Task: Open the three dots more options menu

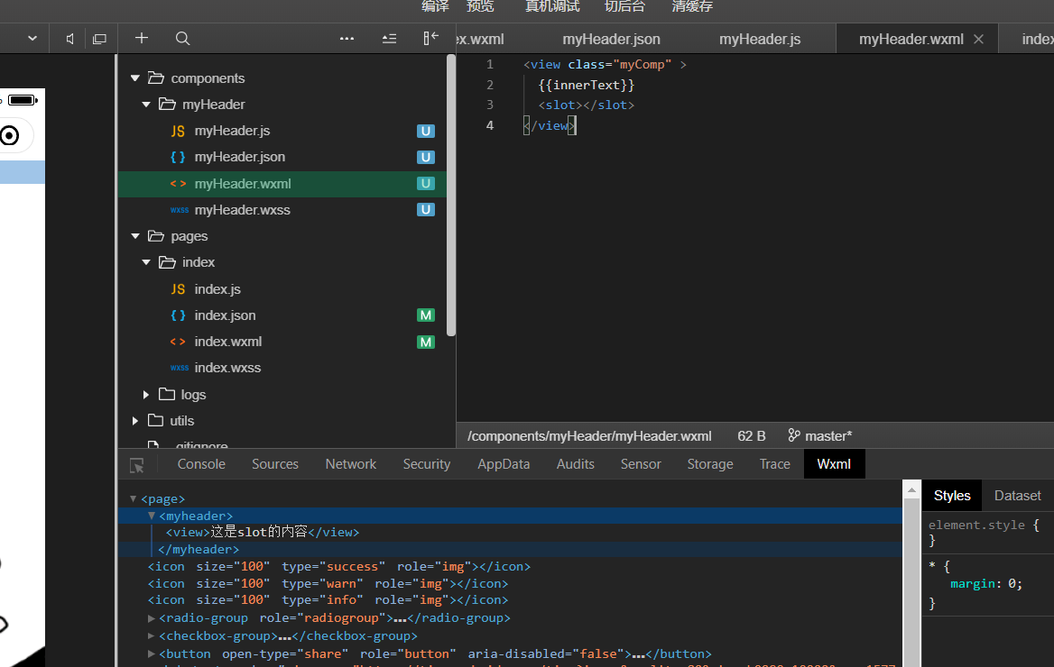Action: tap(347, 38)
